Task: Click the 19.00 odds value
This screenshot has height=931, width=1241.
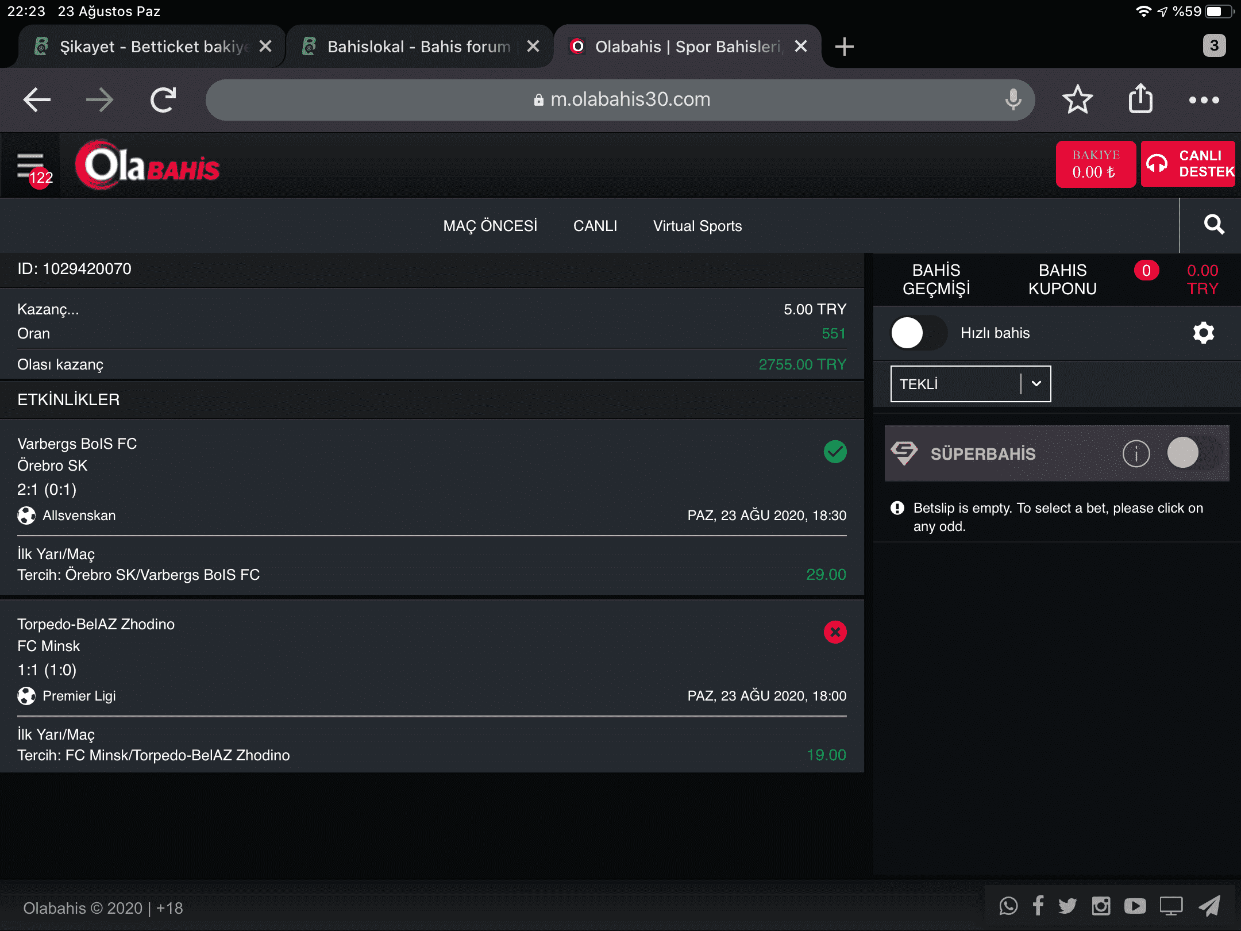Action: [826, 755]
